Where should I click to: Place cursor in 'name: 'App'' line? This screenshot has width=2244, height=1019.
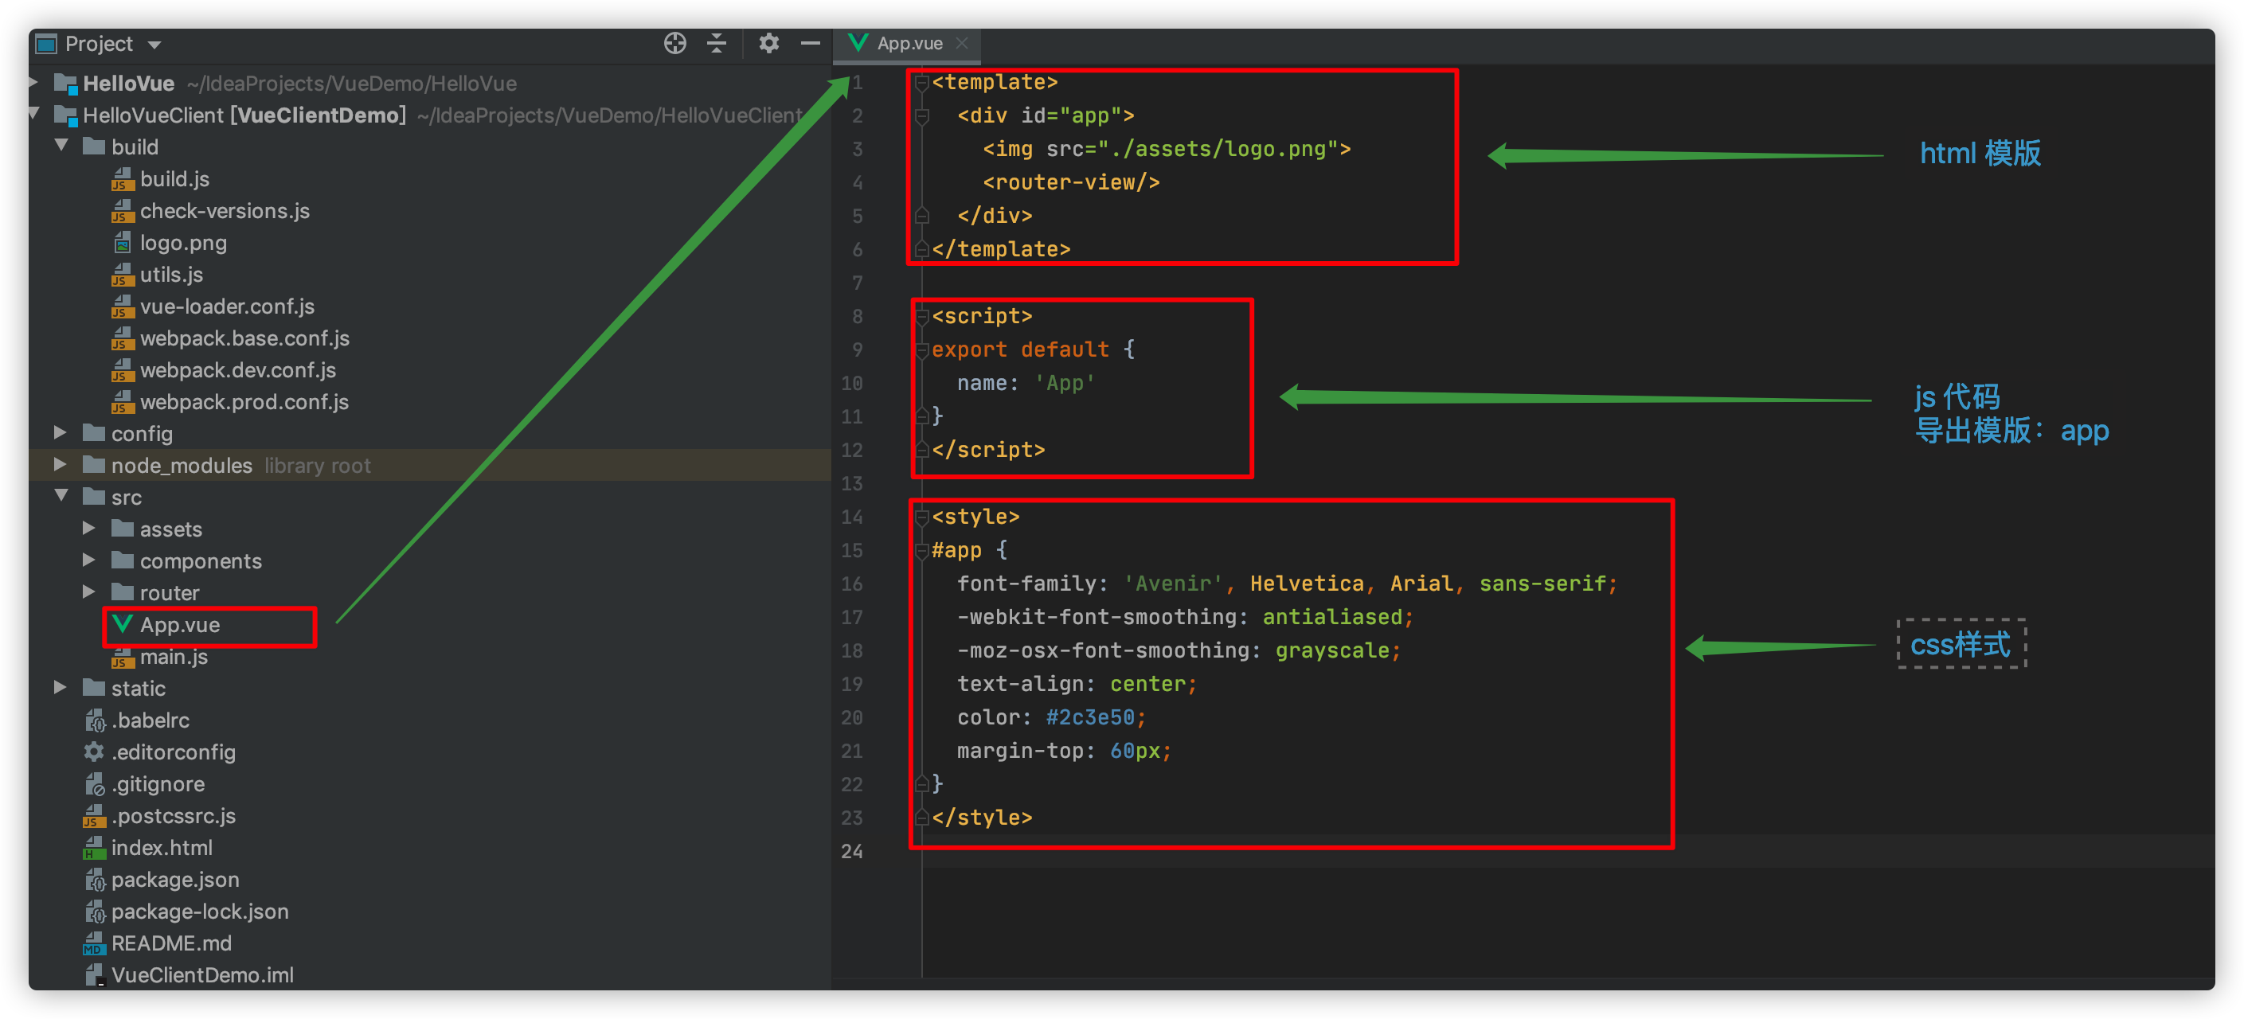(x=1026, y=383)
